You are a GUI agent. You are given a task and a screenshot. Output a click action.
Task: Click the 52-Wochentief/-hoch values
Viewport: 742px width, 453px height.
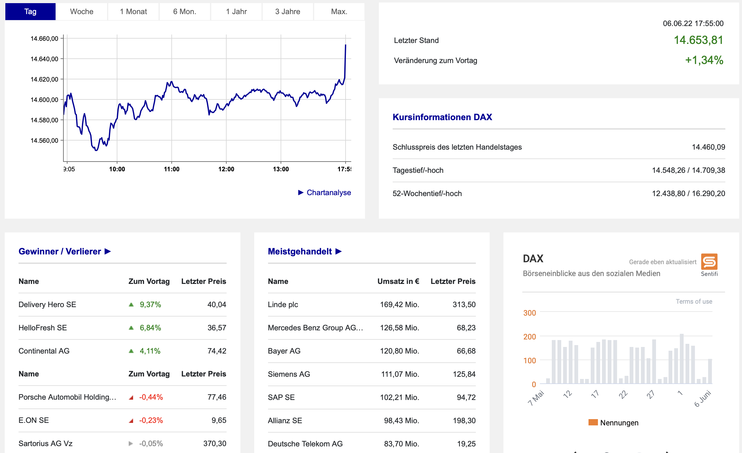pos(688,194)
